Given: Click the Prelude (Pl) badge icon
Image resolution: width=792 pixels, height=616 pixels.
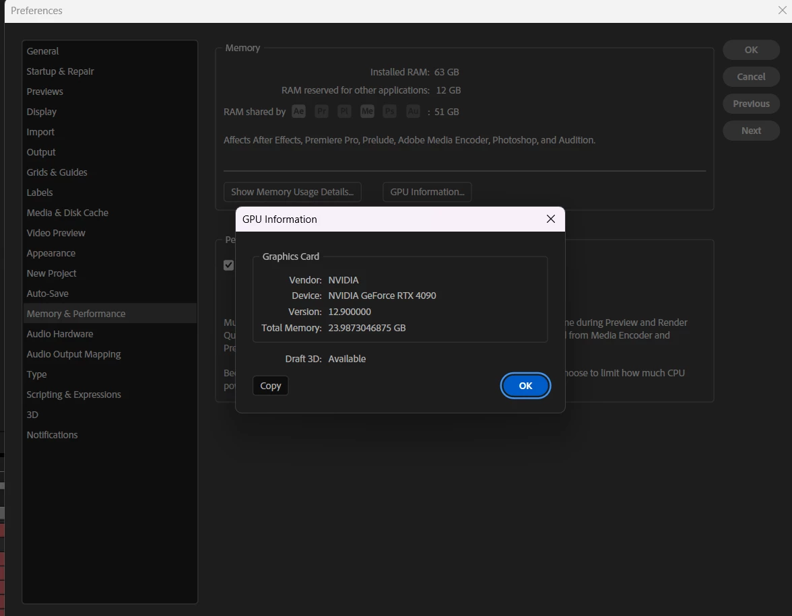Looking at the screenshot, I should click(x=344, y=111).
